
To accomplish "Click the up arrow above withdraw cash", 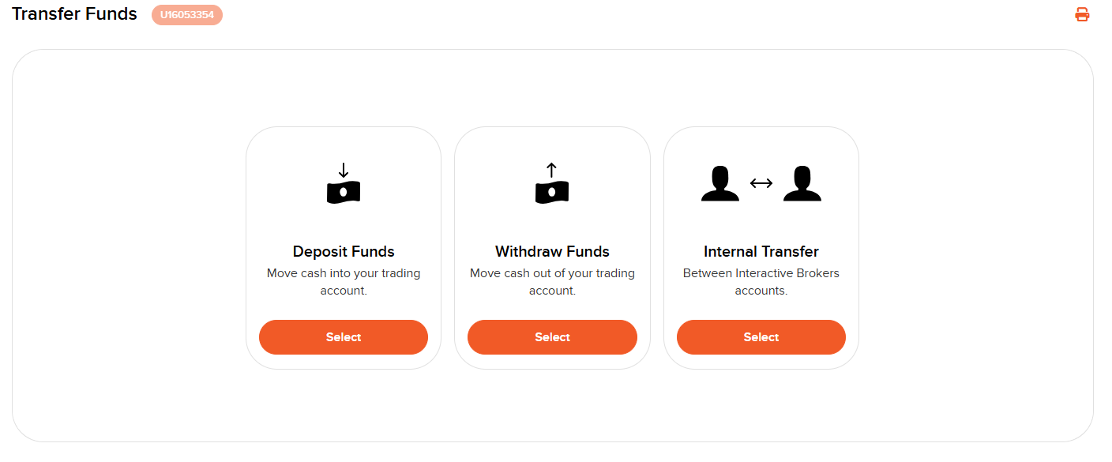I will [552, 170].
